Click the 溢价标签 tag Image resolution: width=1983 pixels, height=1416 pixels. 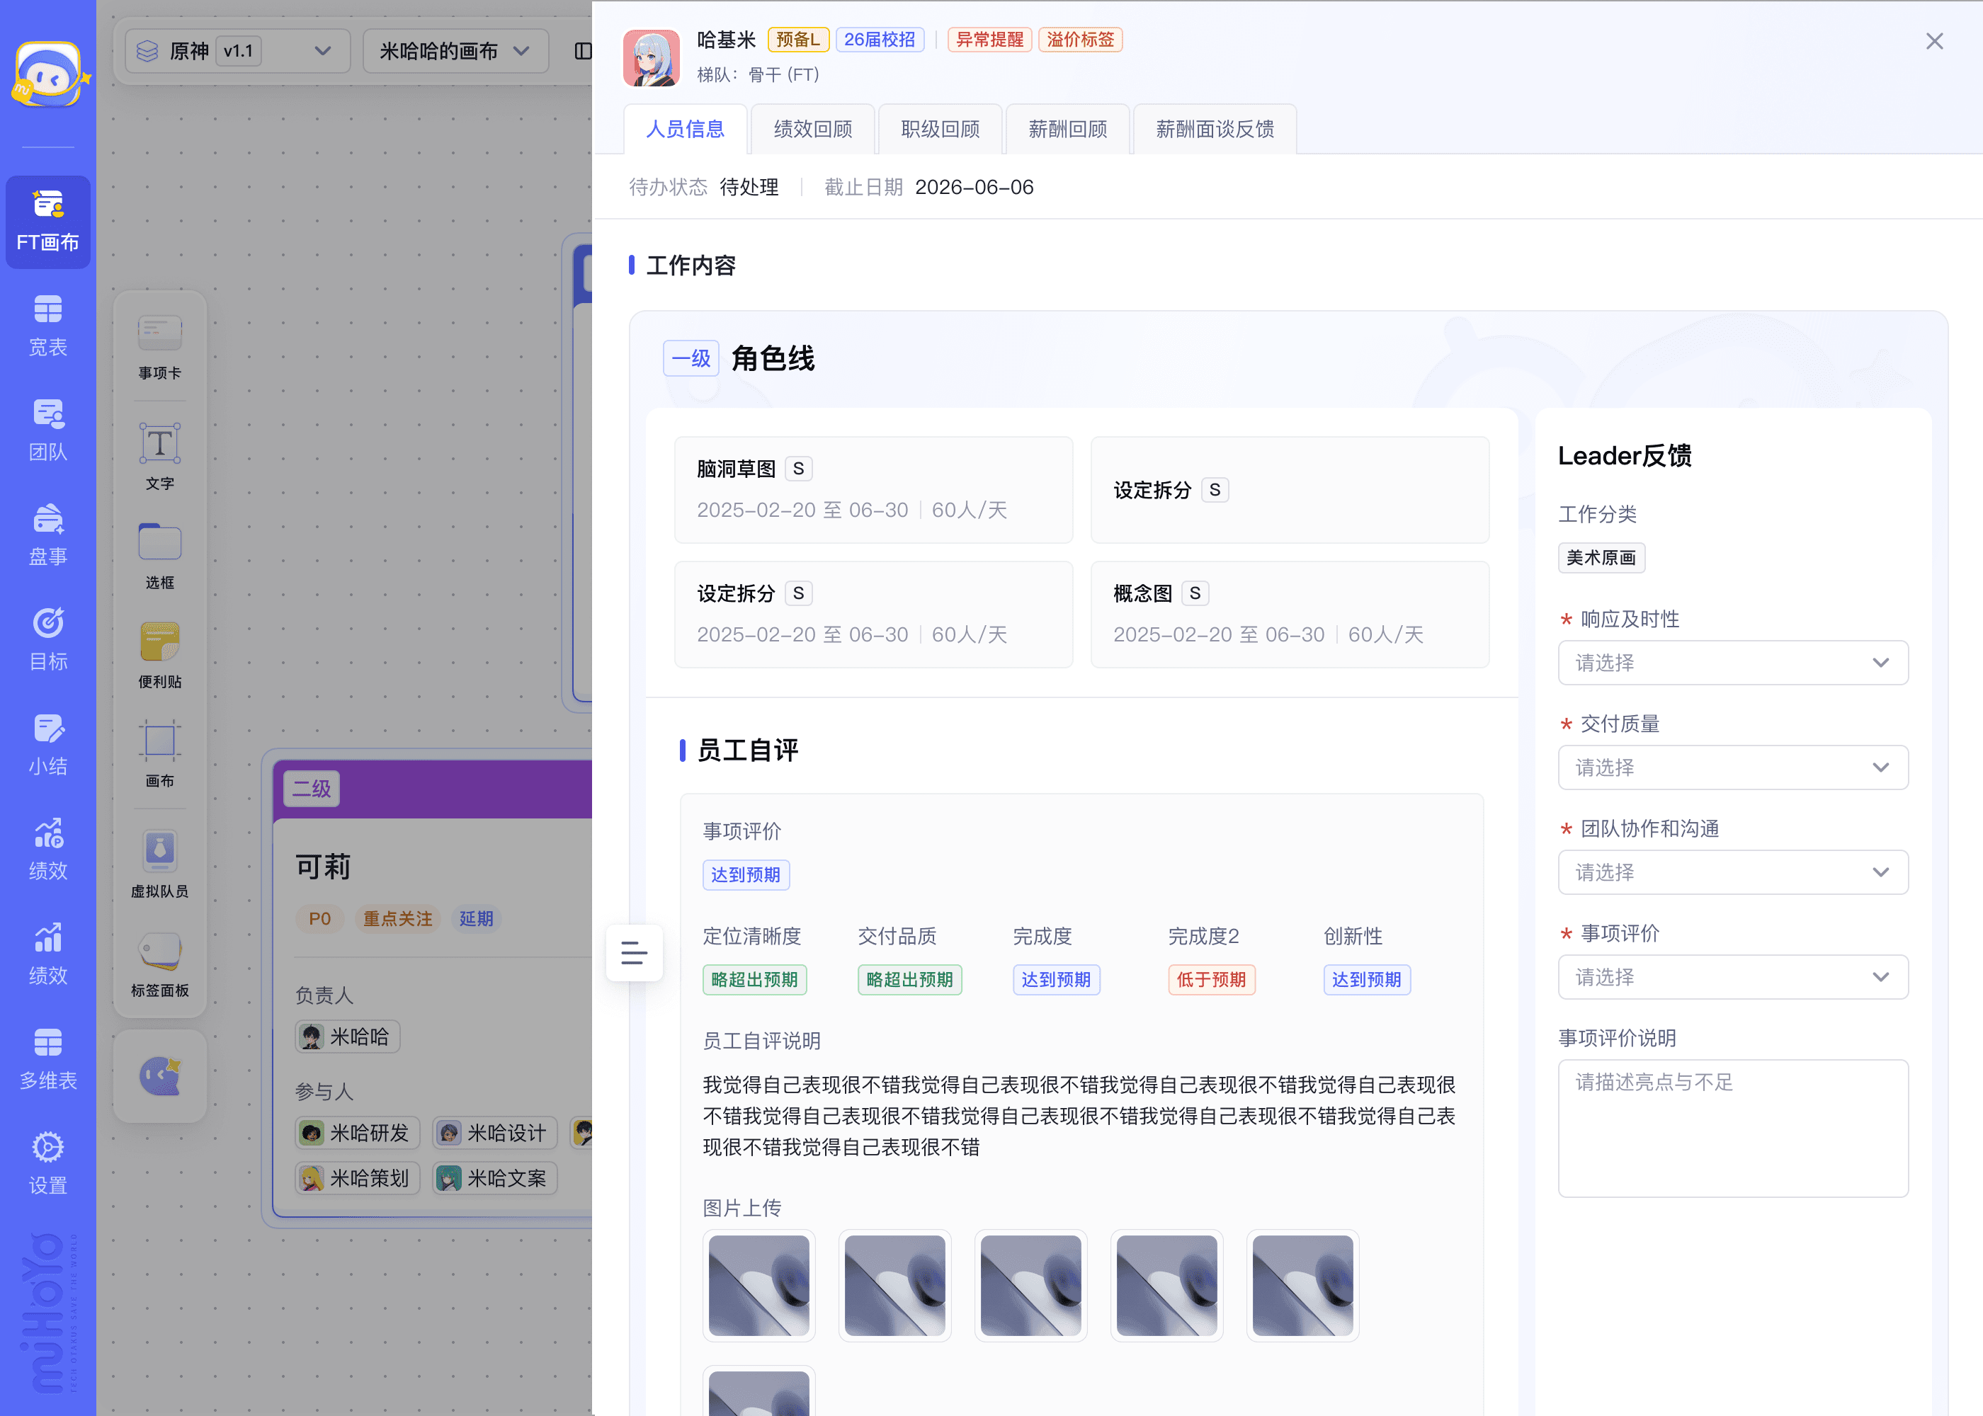point(1081,40)
